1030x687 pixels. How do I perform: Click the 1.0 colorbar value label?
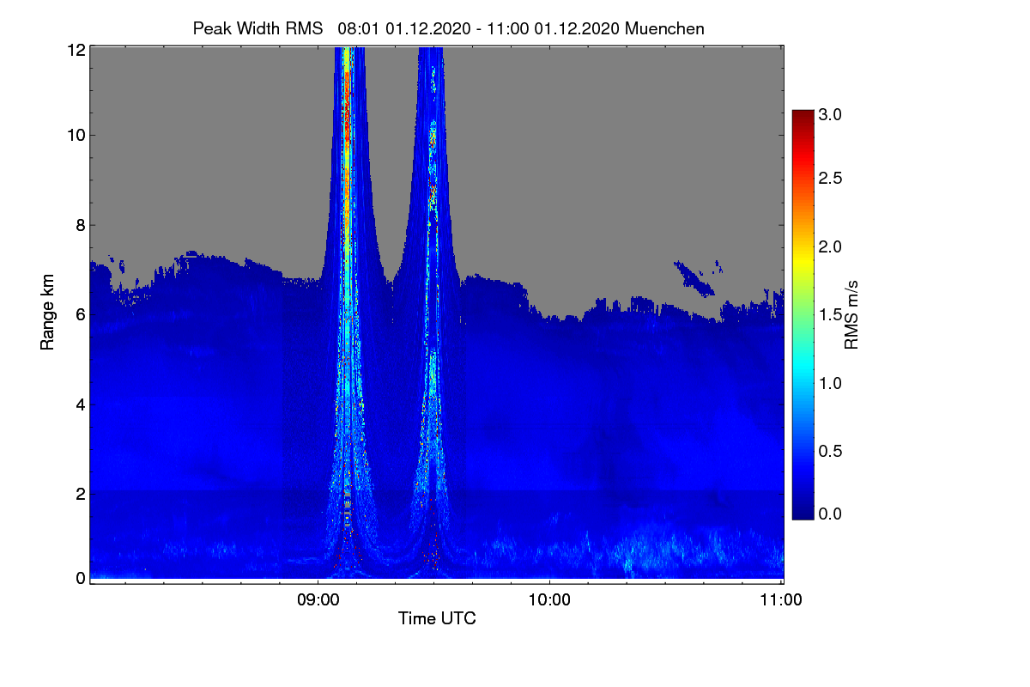tap(830, 382)
